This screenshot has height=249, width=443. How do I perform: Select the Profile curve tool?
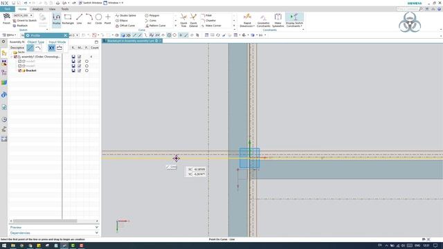click(57, 19)
